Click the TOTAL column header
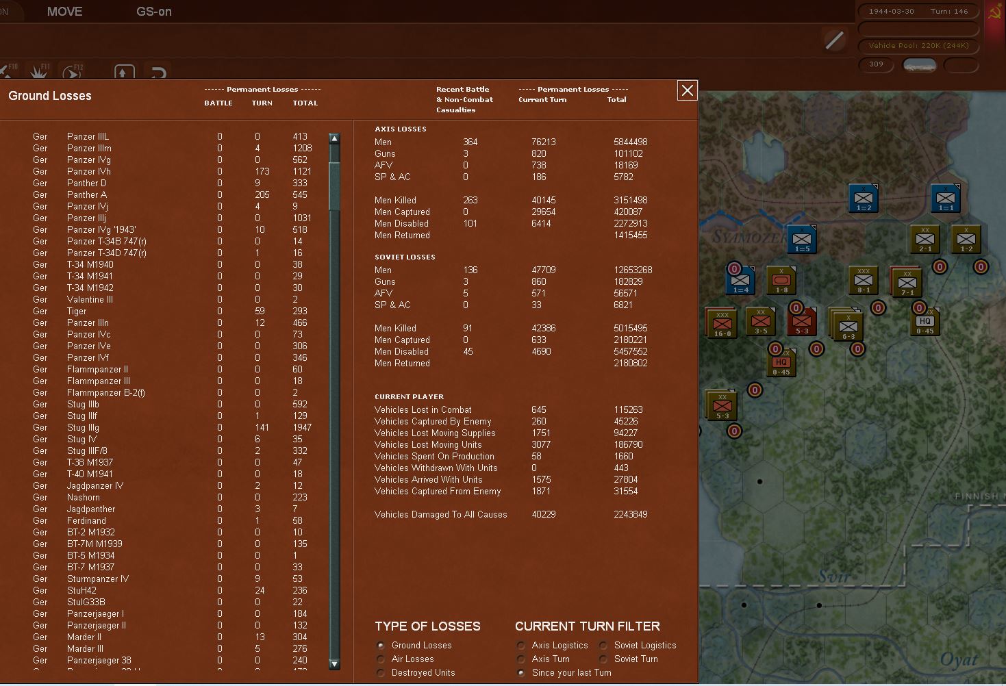Viewport: 1006px width, 686px height. point(305,103)
